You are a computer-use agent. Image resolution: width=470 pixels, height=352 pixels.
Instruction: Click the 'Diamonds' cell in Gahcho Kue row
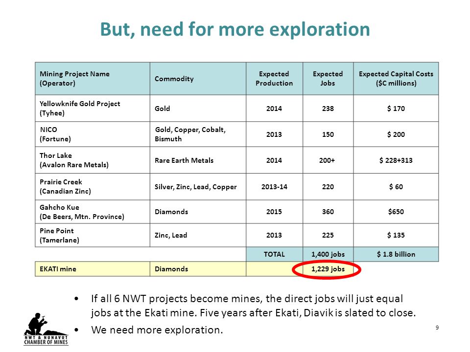[198, 212]
